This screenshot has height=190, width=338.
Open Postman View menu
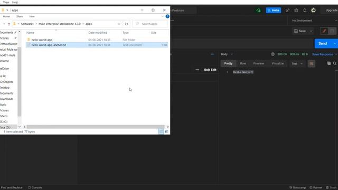coord(6,2)
